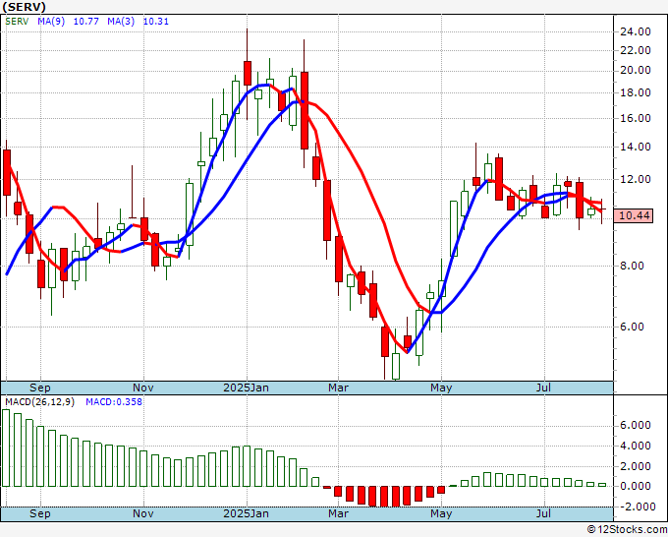Select Sep on the MACD panel date axis
The image size is (668, 537).
40,513
